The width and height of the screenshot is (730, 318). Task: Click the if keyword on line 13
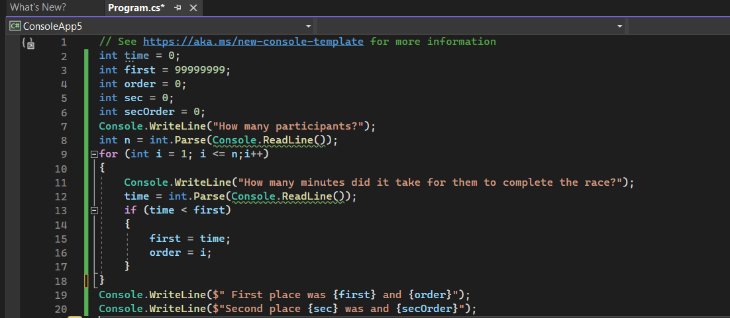pyautogui.click(x=130, y=210)
